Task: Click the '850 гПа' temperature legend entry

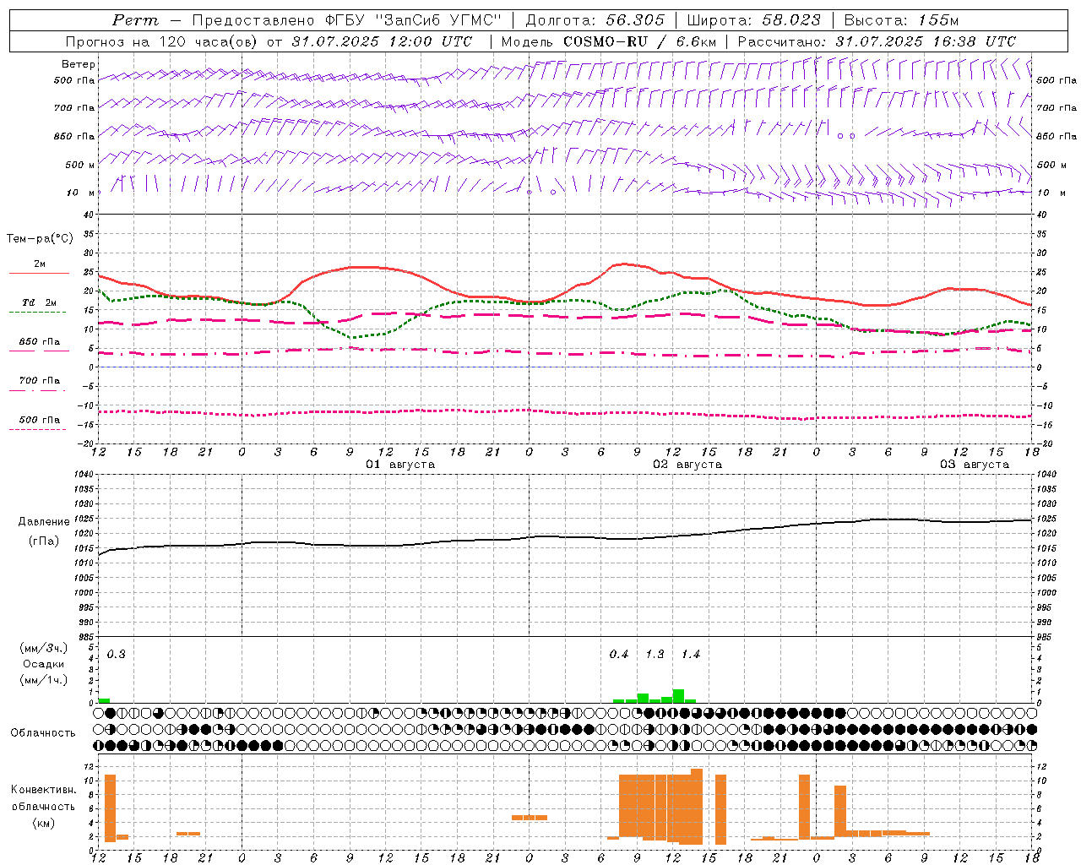Action: point(39,342)
